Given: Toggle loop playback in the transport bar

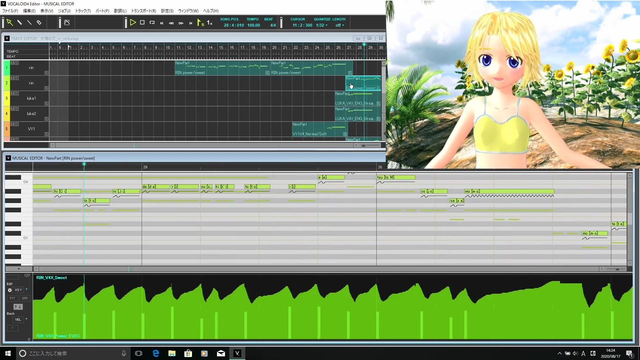Looking at the screenshot, I should pos(152,22).
